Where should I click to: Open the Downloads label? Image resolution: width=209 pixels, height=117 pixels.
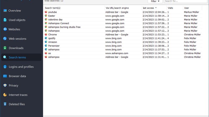pyautogui.click(x=16, y=48)
